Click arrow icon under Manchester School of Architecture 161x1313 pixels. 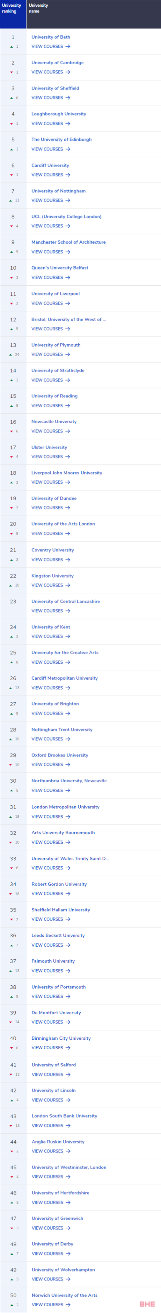[68, 252]
